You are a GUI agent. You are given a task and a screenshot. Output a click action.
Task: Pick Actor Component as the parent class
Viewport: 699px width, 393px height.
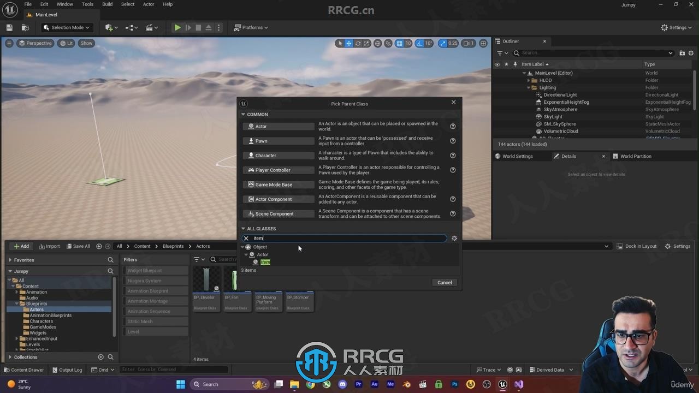(x=279, y=199)
